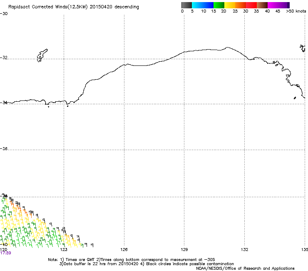
Task: Click the green 15-20 knots legend segment
Action: 219,5
